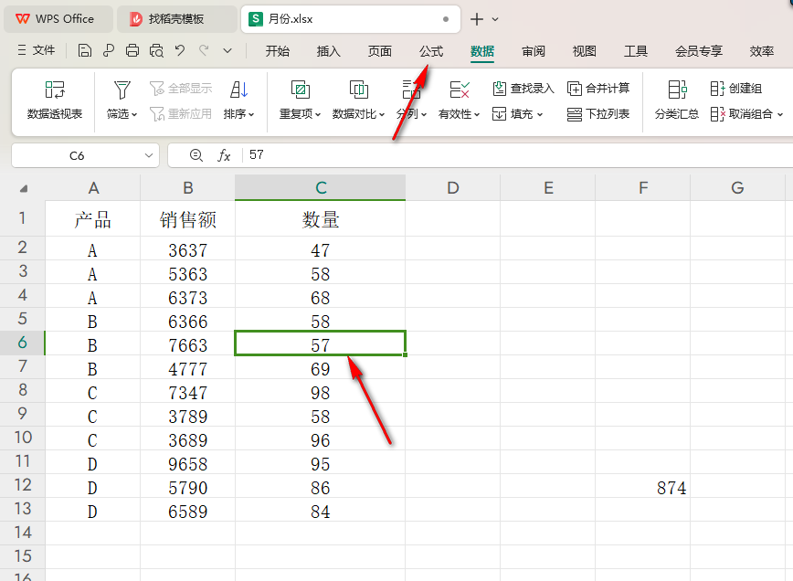793x581 pixels.
Task: Select cell containing 874
Action: (642, 488)
